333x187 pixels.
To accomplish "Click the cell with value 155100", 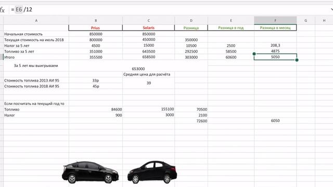I will tap(148, 109).
